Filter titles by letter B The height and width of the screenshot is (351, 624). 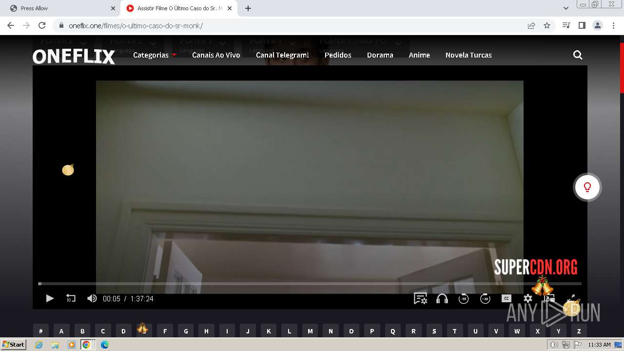pyautogui.click(x=82, y=331)
